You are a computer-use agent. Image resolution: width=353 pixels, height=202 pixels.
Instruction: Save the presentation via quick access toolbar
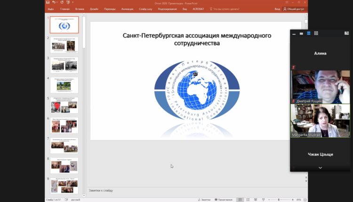point(48,2)
